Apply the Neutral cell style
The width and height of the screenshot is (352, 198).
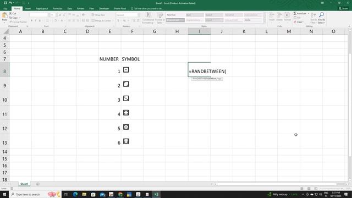233,15
